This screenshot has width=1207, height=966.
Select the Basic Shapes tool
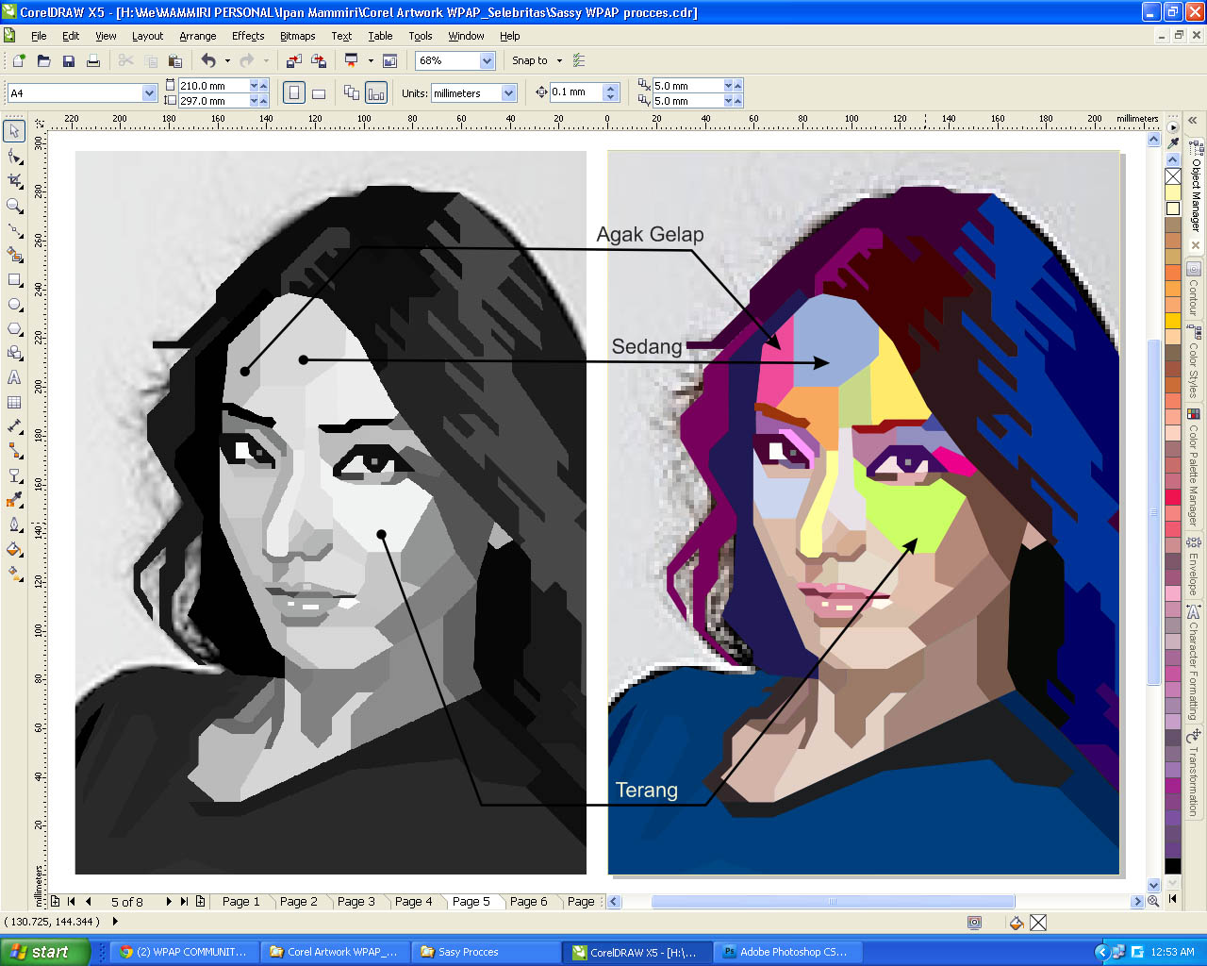pyautogui.click(x=14, y=353)
